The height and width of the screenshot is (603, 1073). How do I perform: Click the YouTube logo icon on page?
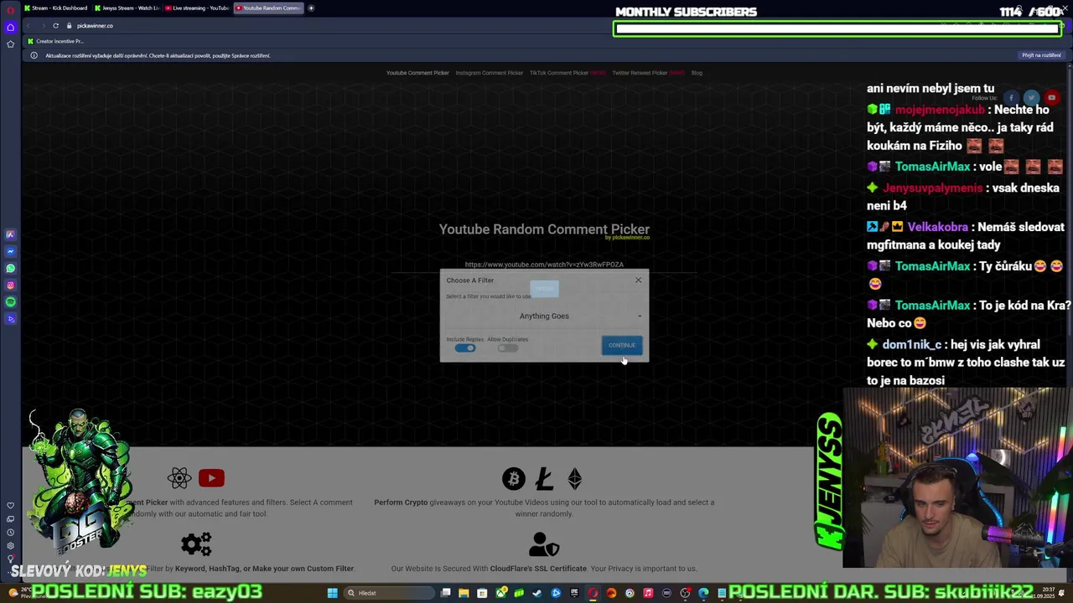tap(211, 478)
